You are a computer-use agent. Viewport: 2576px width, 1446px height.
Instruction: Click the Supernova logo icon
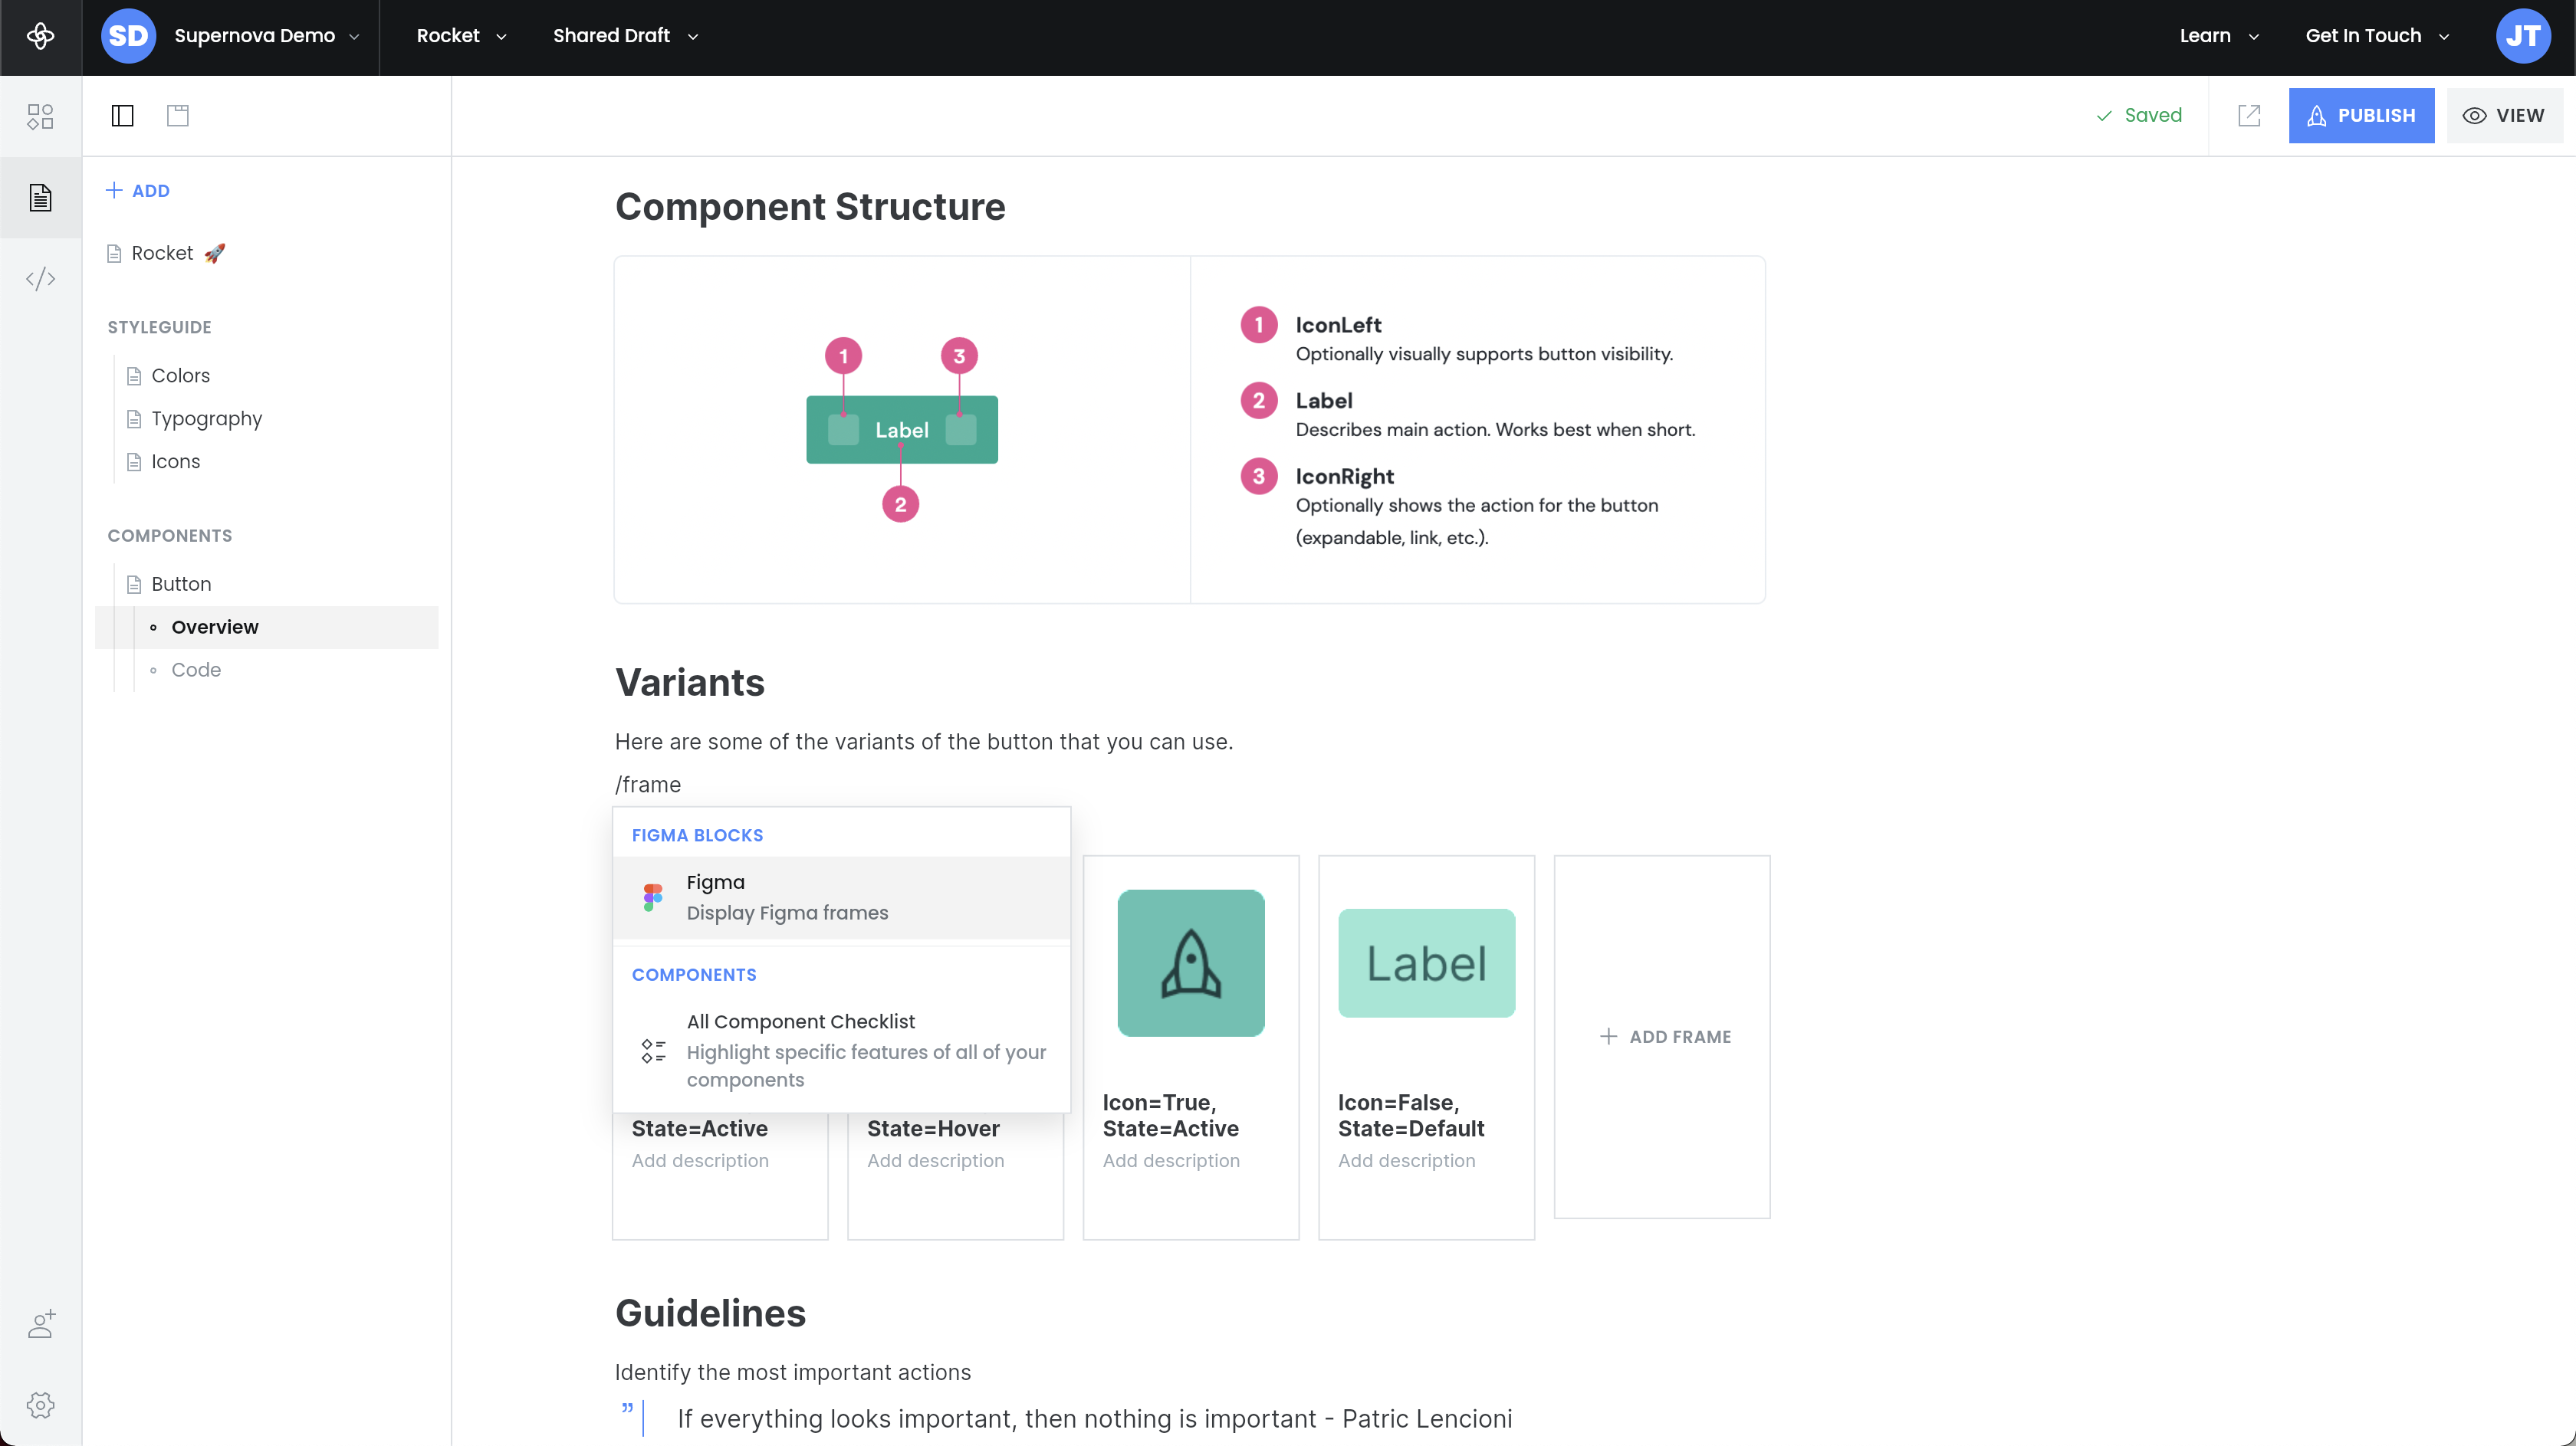[x=41, y=37]
